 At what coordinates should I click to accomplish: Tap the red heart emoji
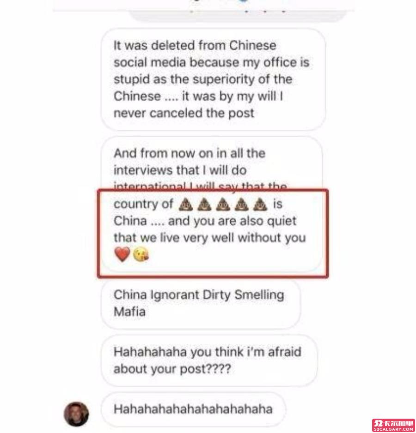point(122,254)
